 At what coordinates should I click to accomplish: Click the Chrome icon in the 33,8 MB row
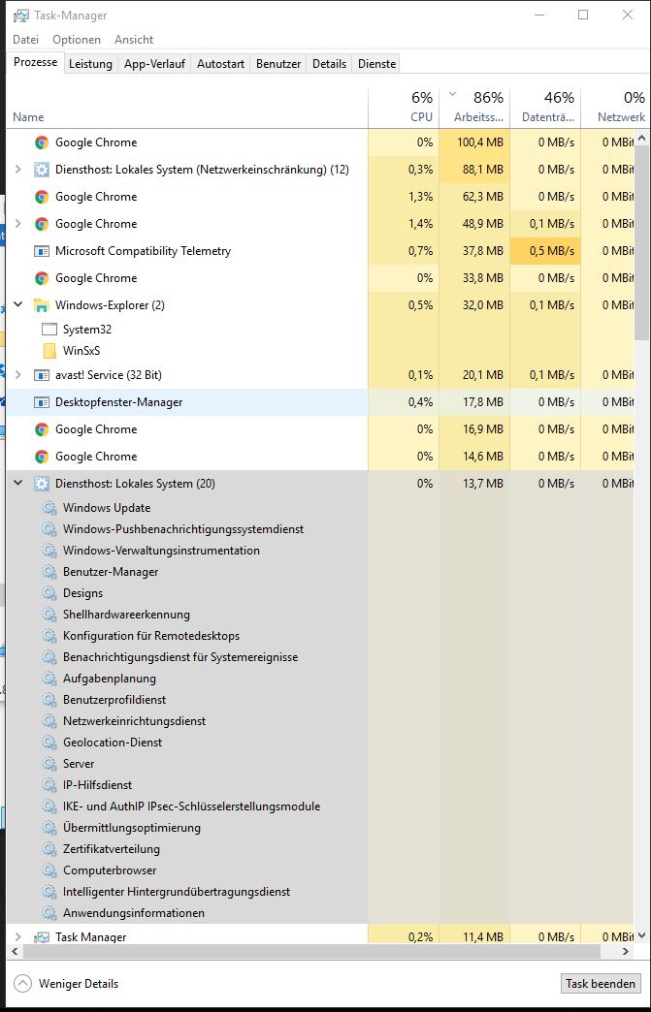(42, 278)
